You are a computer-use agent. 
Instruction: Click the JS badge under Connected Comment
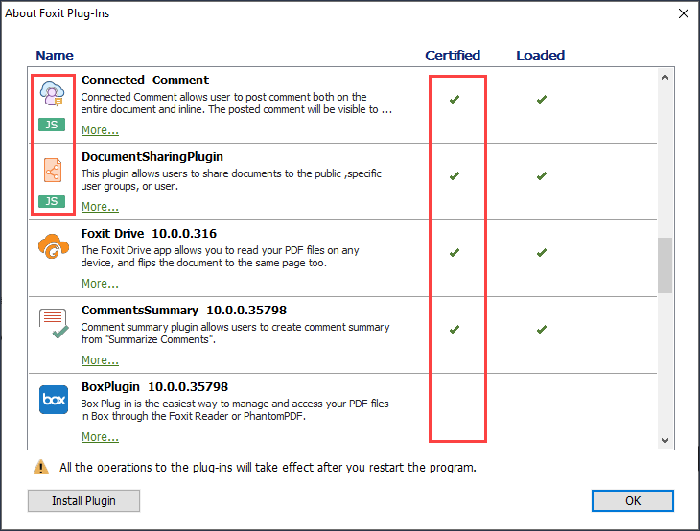52,125
